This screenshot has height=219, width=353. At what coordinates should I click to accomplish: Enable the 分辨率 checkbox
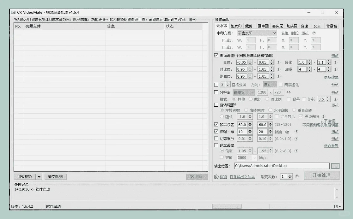(216, 92)
